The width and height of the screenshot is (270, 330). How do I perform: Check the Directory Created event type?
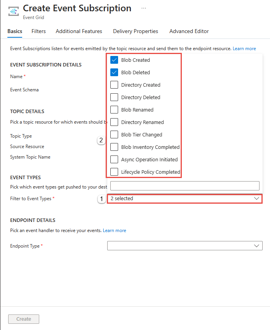click(x=114, y=85)
